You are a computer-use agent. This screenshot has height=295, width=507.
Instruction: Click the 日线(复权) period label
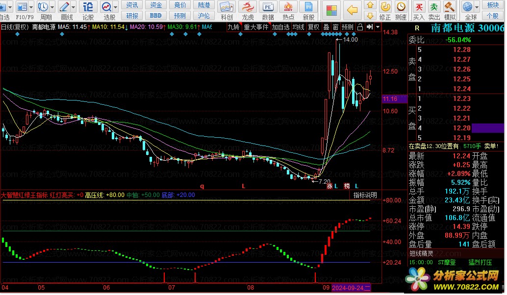(x=15, y=27)
